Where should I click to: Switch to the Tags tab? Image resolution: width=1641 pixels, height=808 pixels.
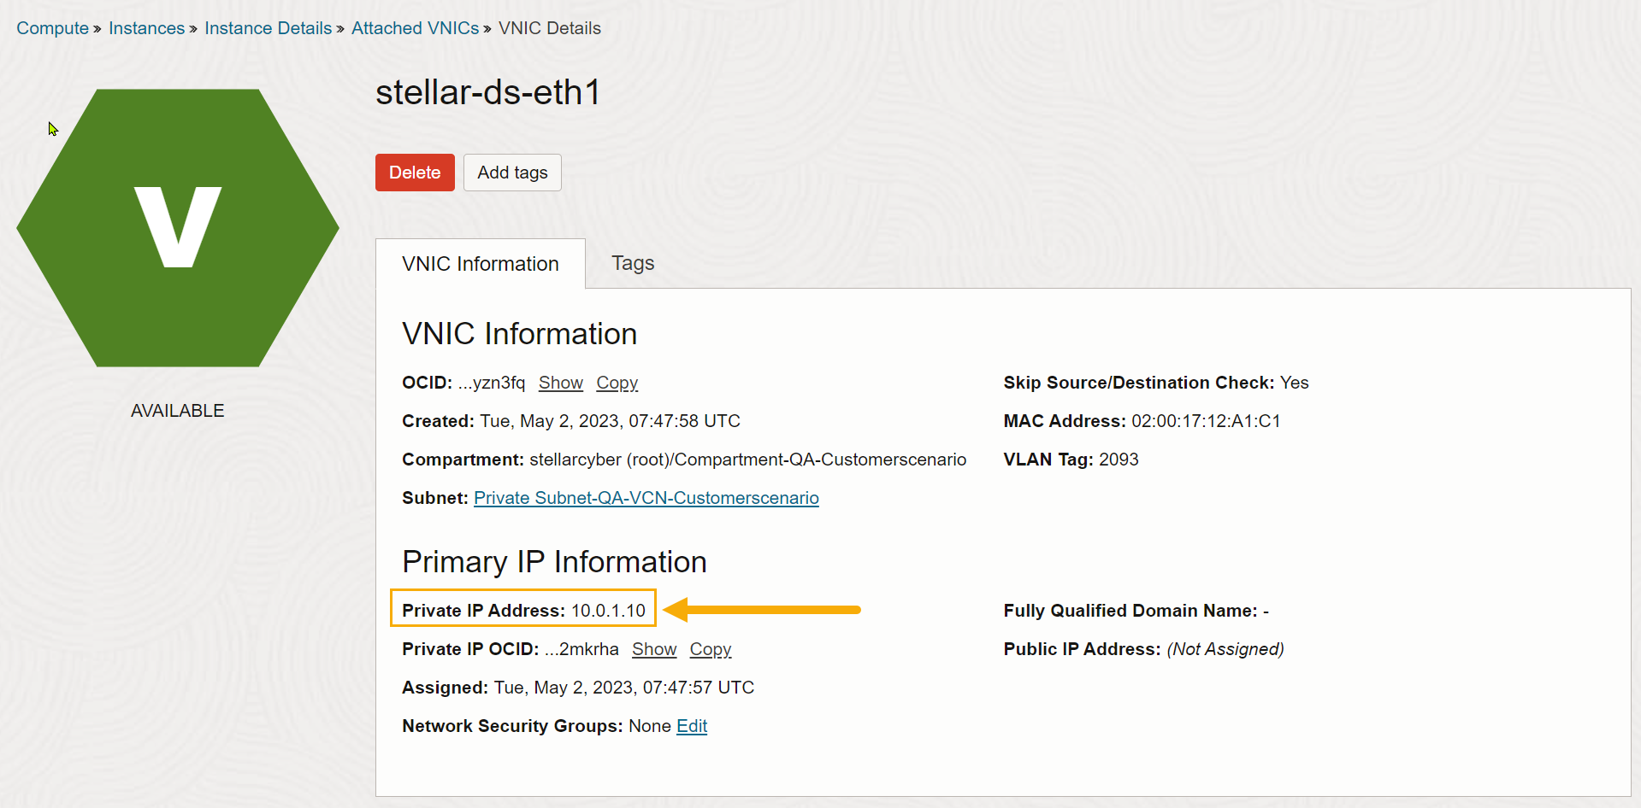point(632,263)
